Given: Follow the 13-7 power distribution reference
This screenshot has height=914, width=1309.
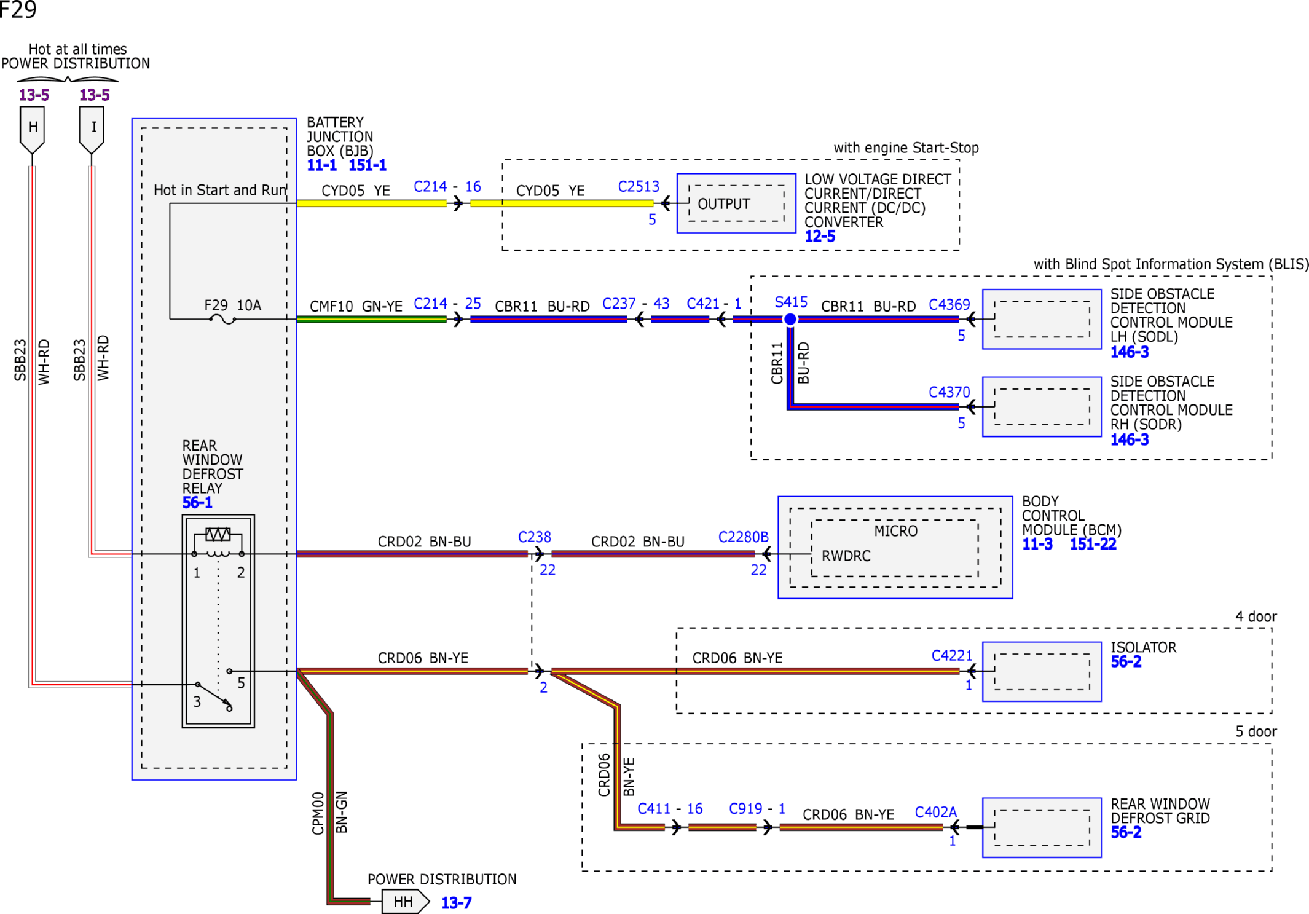Looking at the screenshot, I should click(x=457, y=903).
